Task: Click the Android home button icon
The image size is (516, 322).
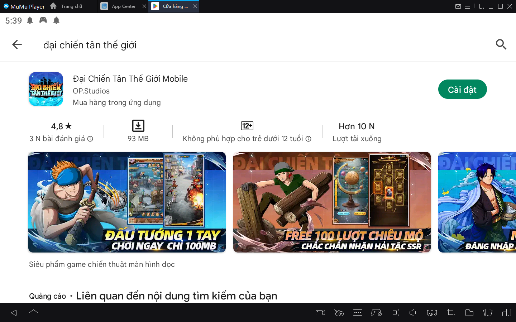Action: 34,313
